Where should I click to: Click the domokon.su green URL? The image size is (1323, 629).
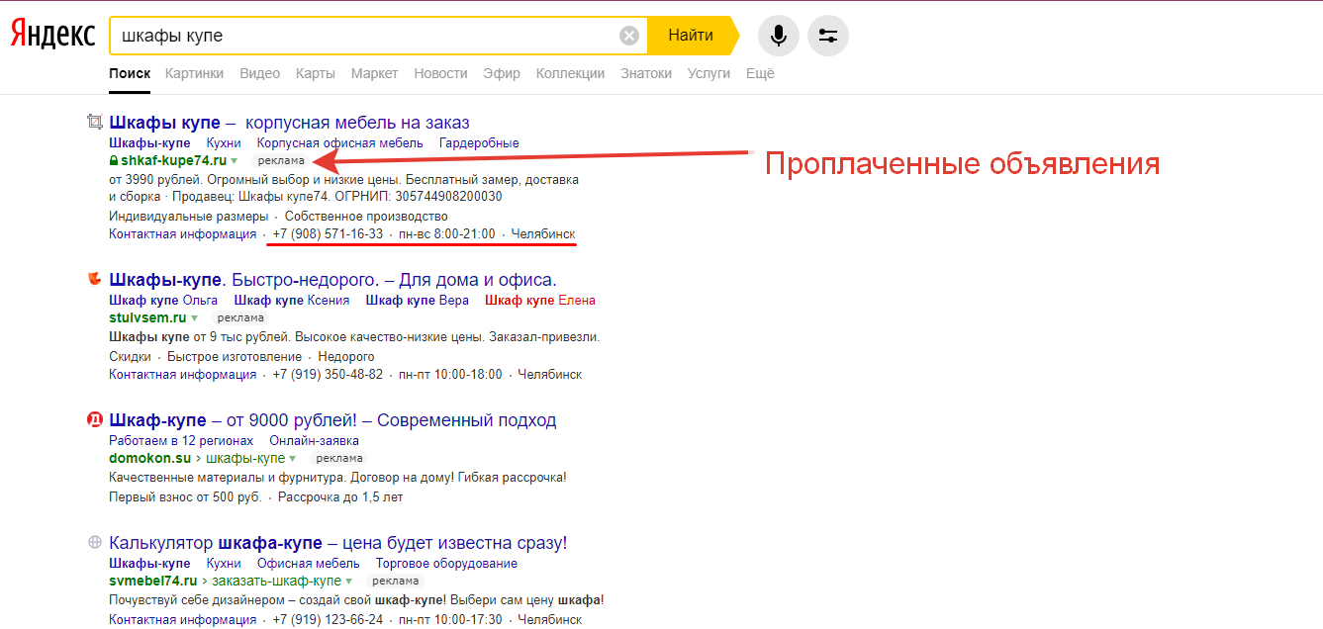(x=149, y=458)
